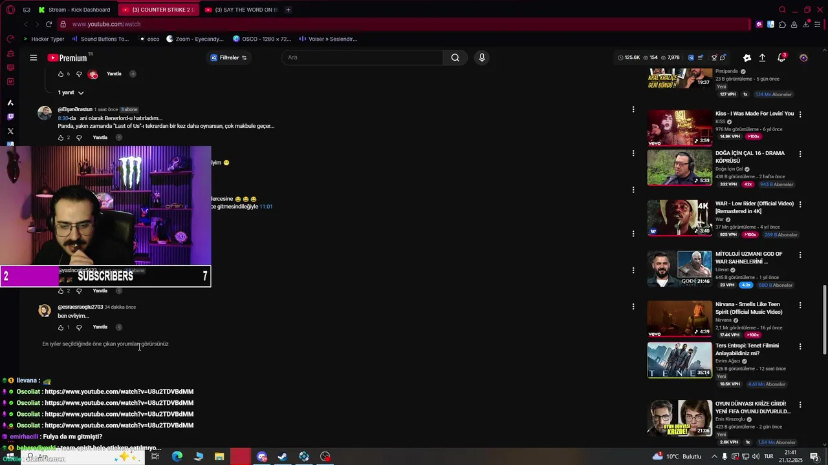Reply to @Elşənərəstun via Yanıtla
This screenshot has width=828, height=465.
click(x=100, y=138)
